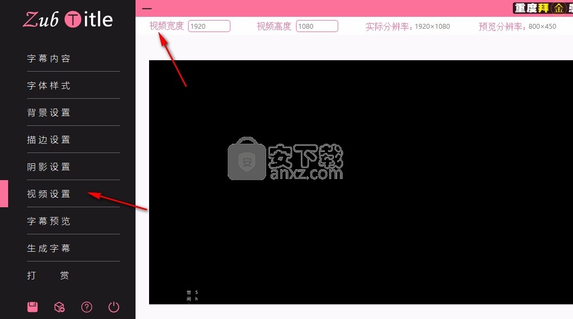The height and width of the screenshot is (319, 573).
Task: Focus the 视频高度 input box
Action: pyautogui.click(x=317, y=26)
